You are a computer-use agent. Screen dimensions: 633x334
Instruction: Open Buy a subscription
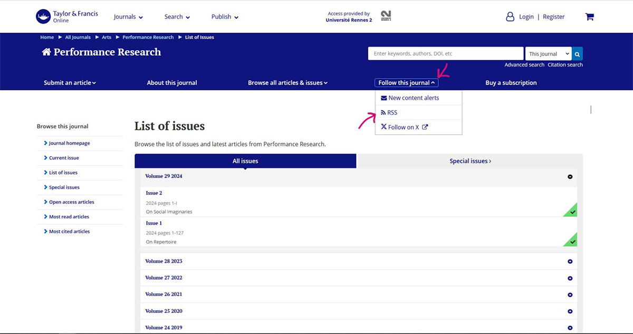511,83
